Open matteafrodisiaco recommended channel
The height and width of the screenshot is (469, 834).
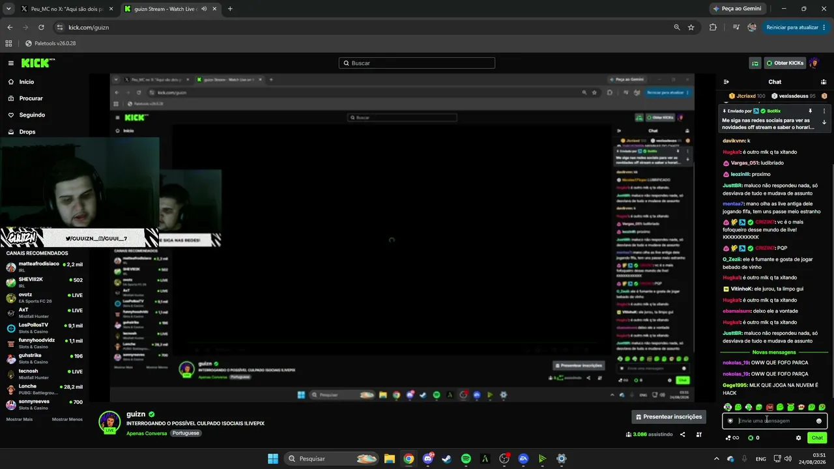44,267
